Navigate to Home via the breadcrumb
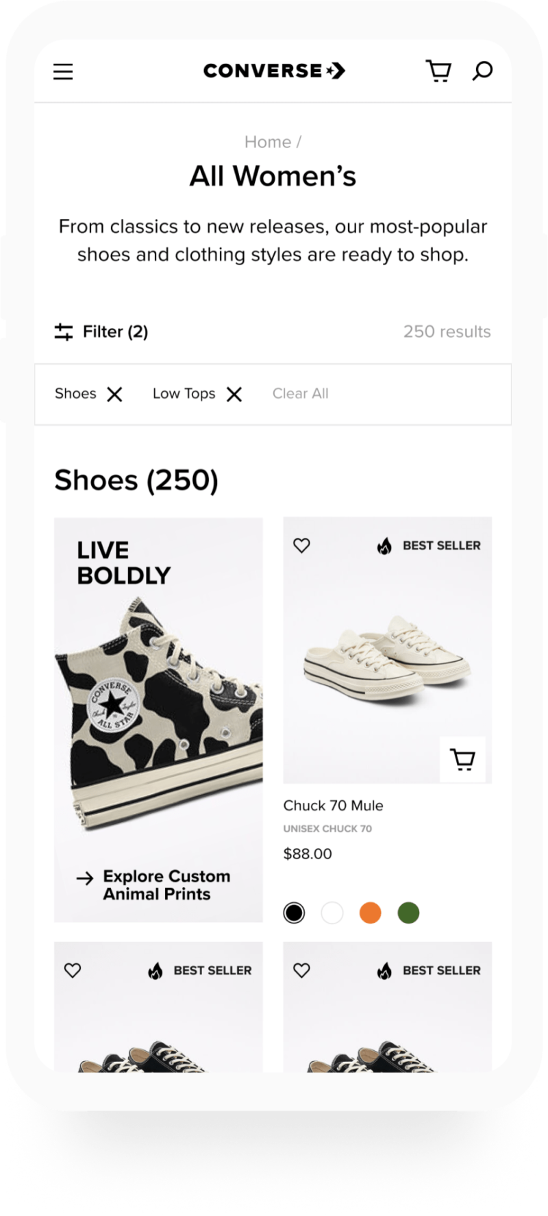Screen dimensions: 548x1216 click(269, 142)
